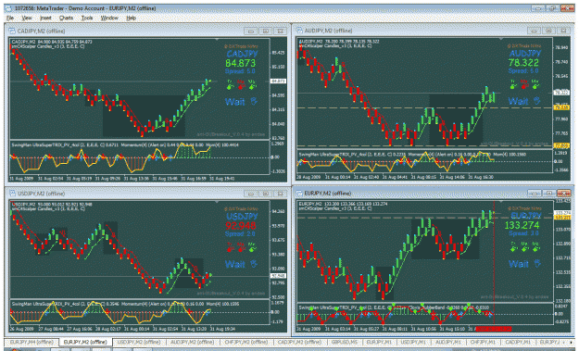Click the USDJPY,M2 chart window icon
This screenshot has width=579, height=351.
pyautogui.click(x=12, y=194)
